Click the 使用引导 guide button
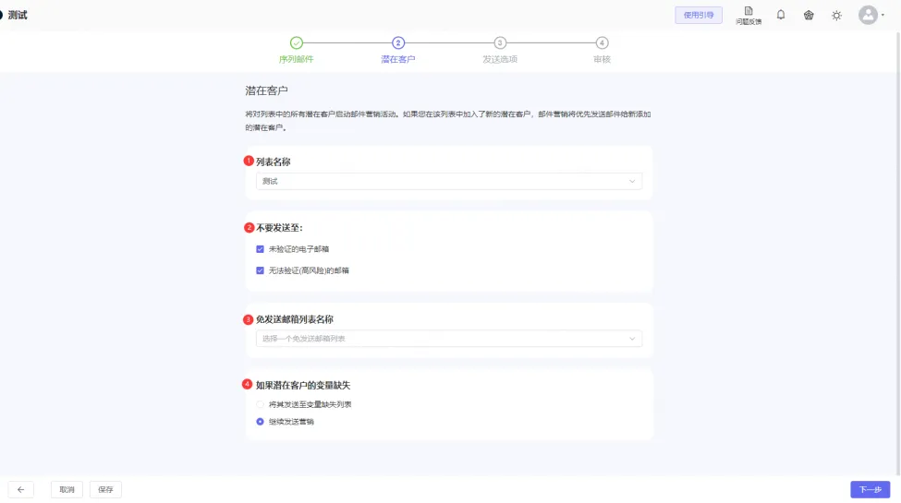Image resolution: width=901 pixels, height=503 pixels. [x=698, y=15]
